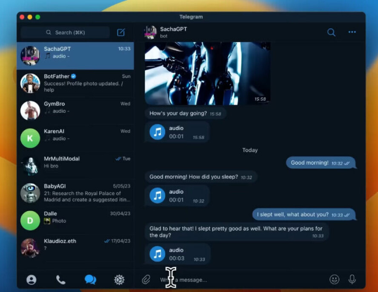Select "I slept well, what about you?" message

pyautogui.click(x=304, y=215)
